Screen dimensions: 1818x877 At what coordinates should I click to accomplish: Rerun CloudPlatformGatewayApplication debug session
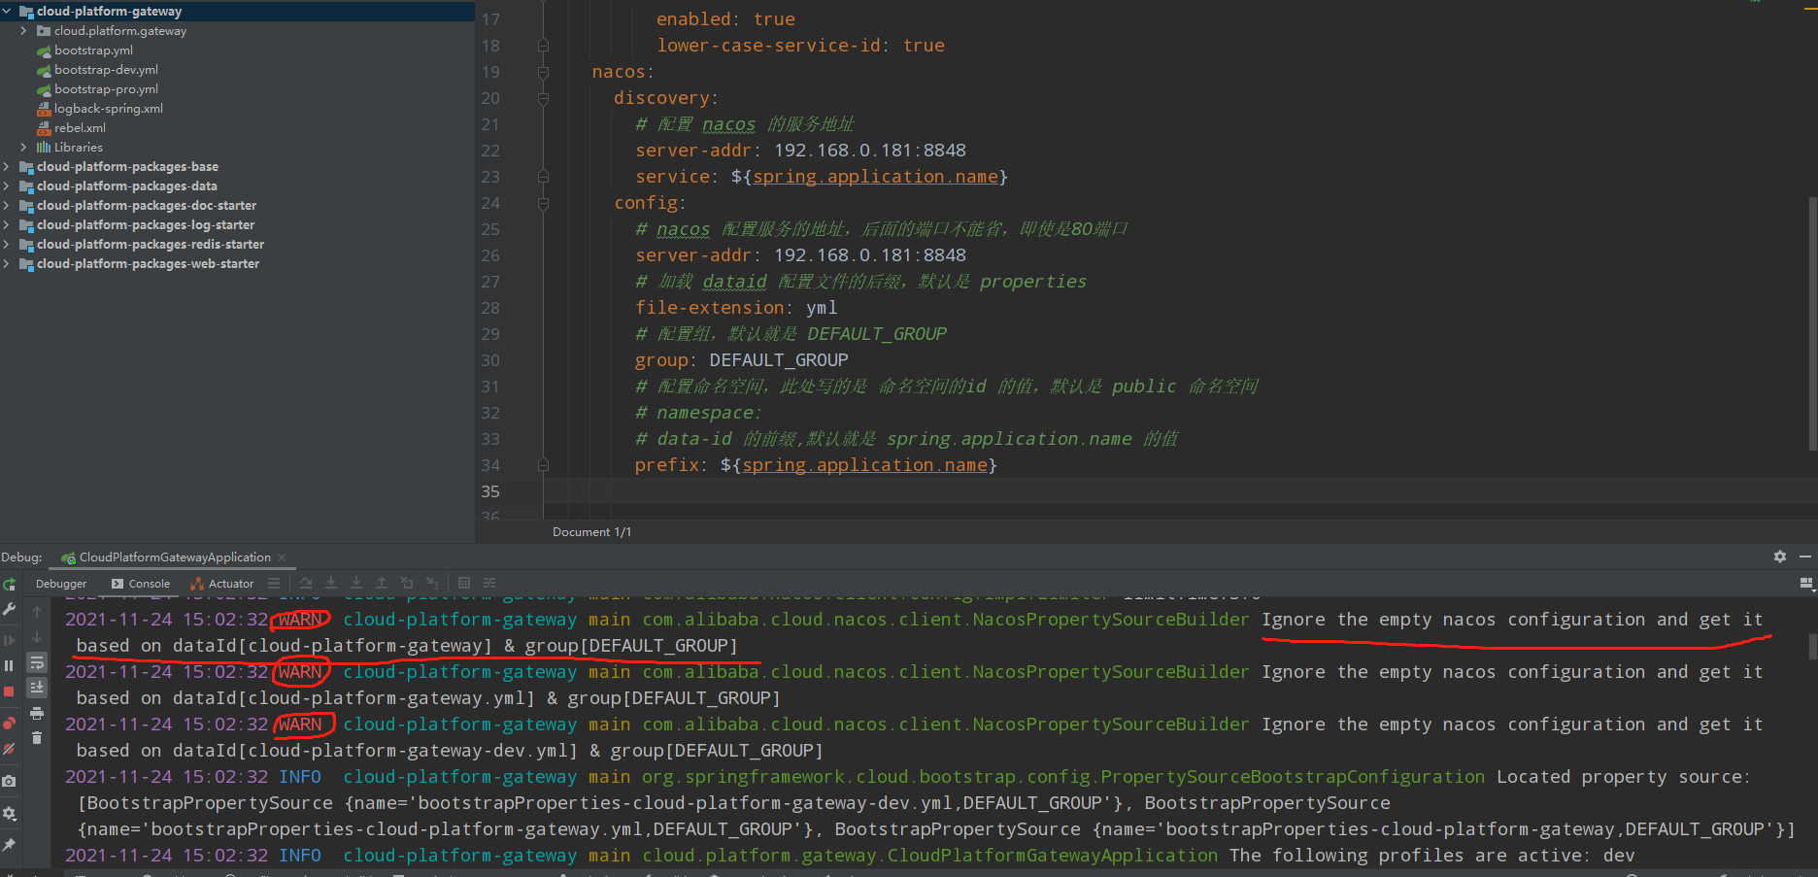click(9, 584)
